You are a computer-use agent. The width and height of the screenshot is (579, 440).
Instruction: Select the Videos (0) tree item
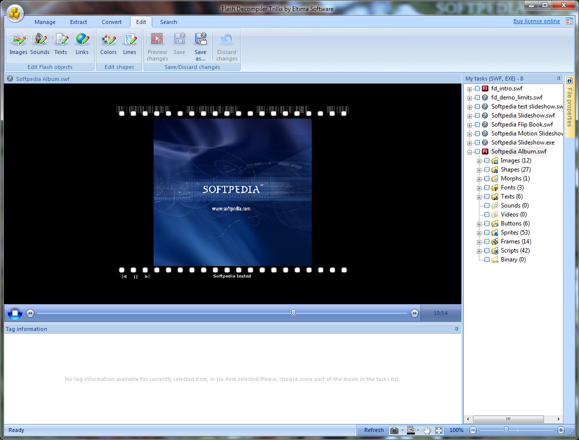[513, 214]
